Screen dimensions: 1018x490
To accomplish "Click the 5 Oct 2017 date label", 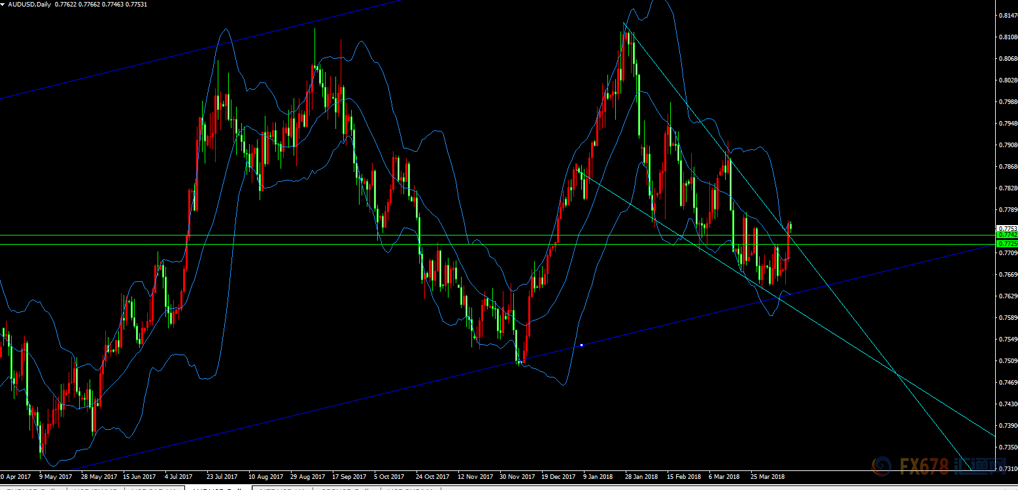I will 390,477.
